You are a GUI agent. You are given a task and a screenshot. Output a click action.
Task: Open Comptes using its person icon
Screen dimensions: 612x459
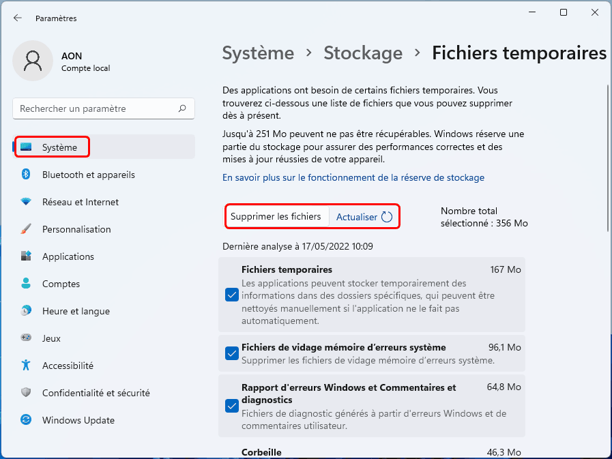[26, 284]
